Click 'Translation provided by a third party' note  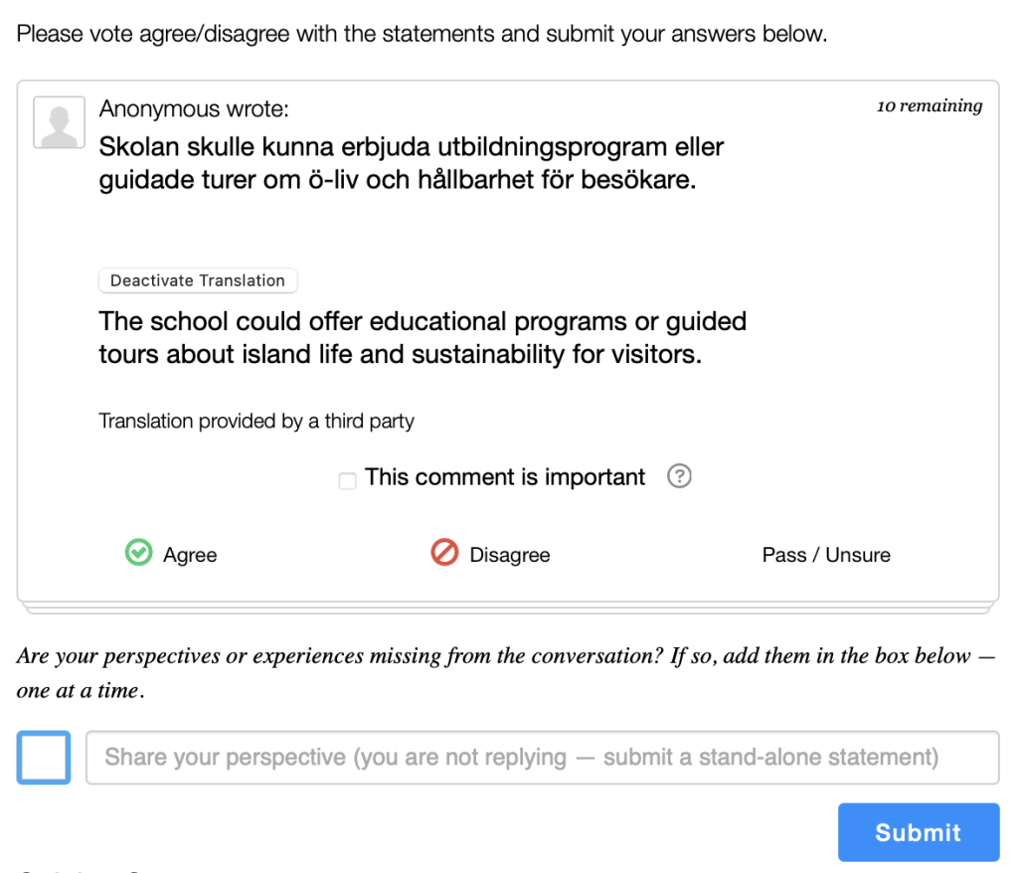coord(256,421)
